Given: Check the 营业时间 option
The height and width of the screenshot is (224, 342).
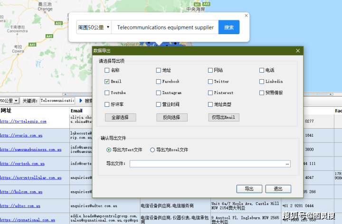Looking at the screenshot, I should pos(159,104).
